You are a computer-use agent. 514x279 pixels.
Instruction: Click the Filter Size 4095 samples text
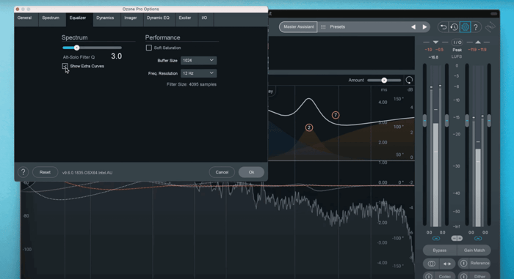pyautogui.click(x=192, y=84)
